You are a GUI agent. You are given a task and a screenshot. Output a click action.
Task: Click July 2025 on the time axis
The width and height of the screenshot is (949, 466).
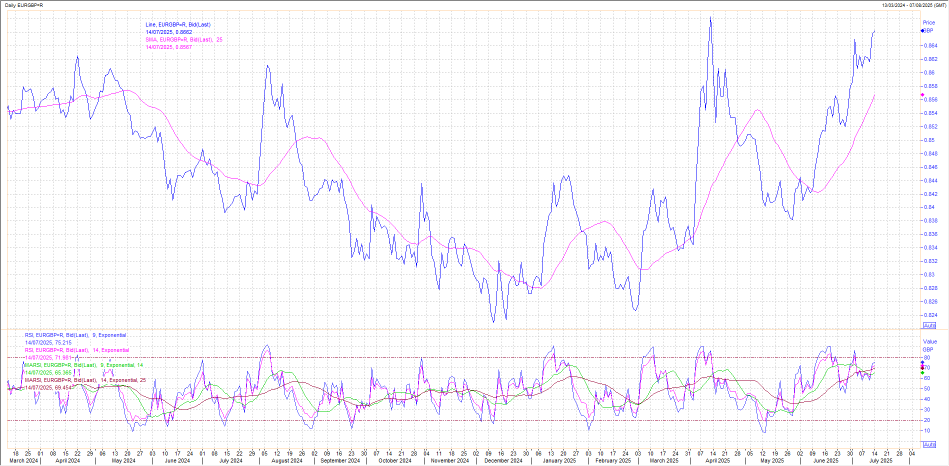pyautogui.click(x=880, y=460)
